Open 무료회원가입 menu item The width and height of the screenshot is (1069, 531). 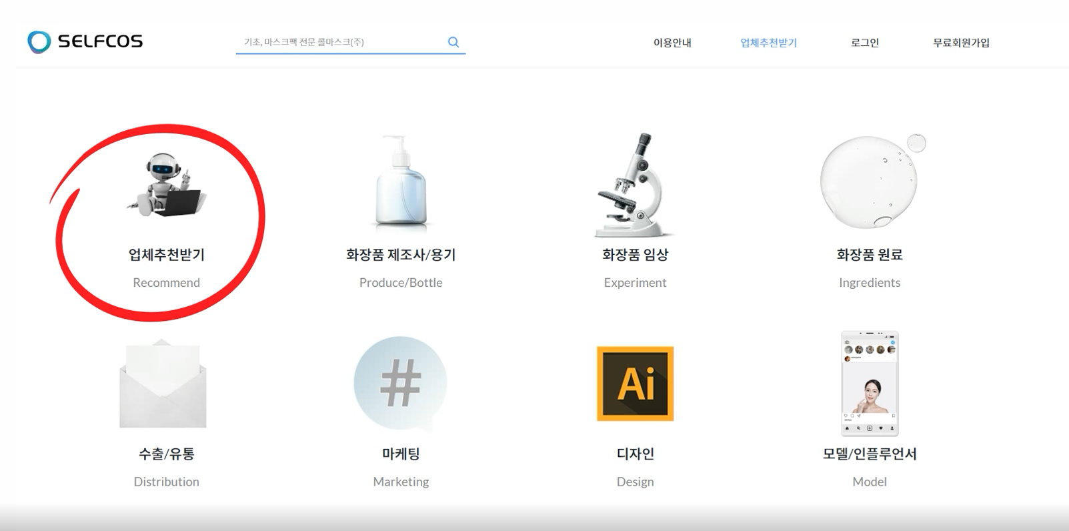click(x=961, y=43)
